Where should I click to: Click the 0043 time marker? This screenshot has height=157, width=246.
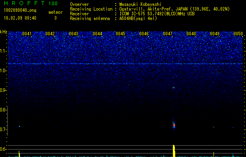click(74, 34)
